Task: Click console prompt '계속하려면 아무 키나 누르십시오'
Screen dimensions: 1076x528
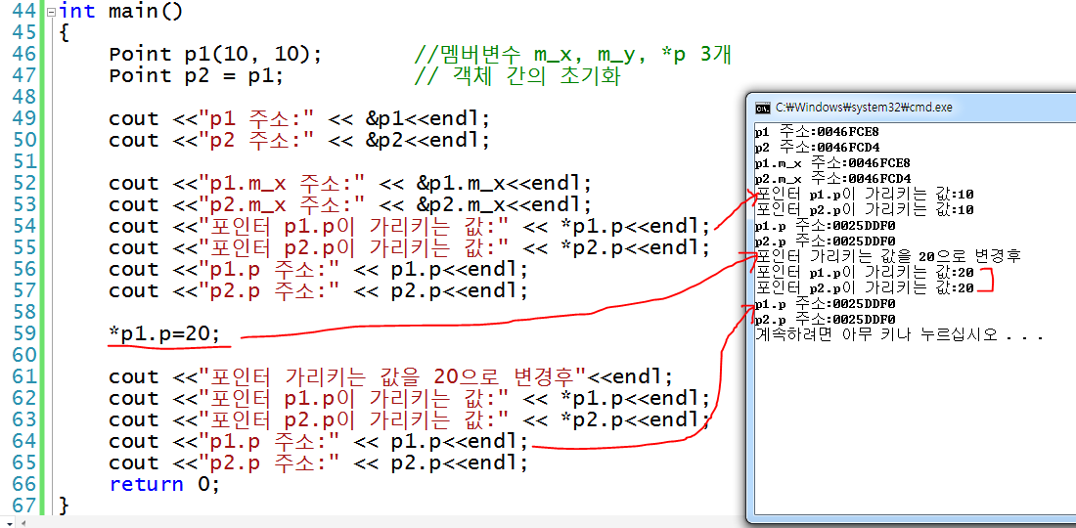Action: (899, 335)
